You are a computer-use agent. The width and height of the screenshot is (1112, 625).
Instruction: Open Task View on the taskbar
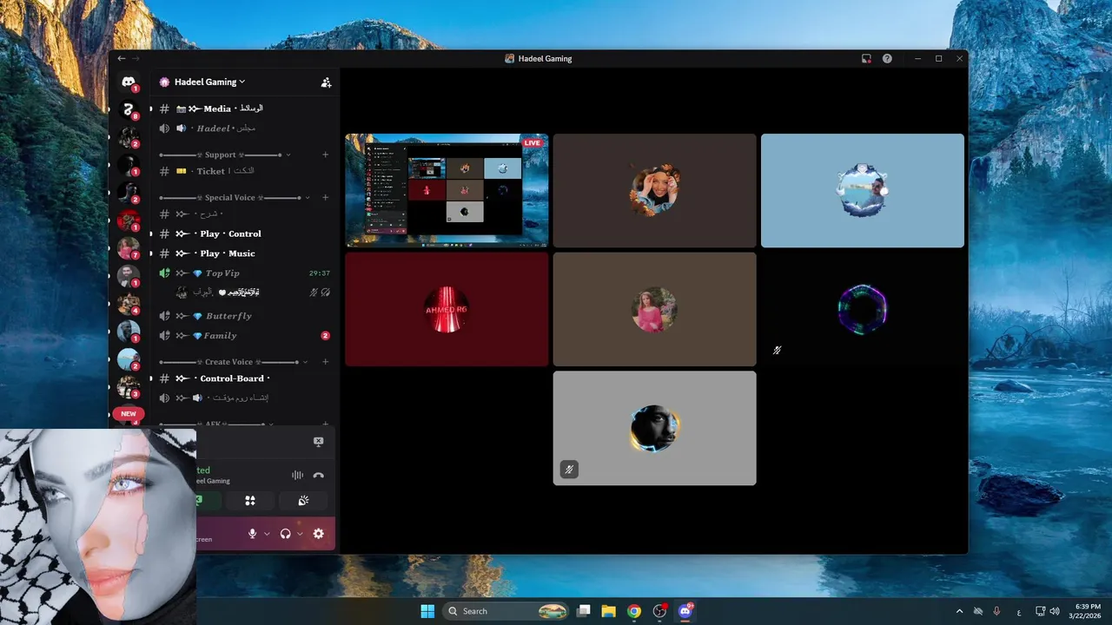coord(584,611)
